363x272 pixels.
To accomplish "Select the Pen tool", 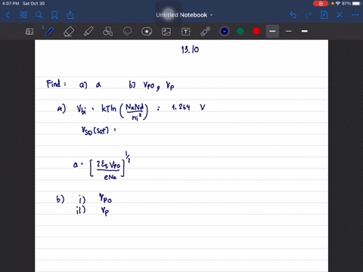I will (48, 31).
